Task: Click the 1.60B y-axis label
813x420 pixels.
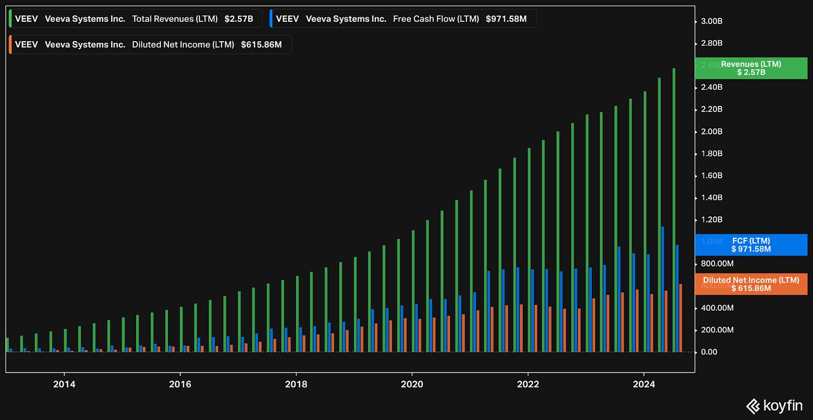Action: [x=712, y=176]
